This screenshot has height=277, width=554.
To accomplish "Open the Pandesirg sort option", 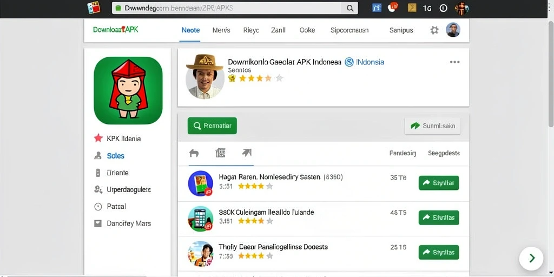I will [x=403, y=153].
